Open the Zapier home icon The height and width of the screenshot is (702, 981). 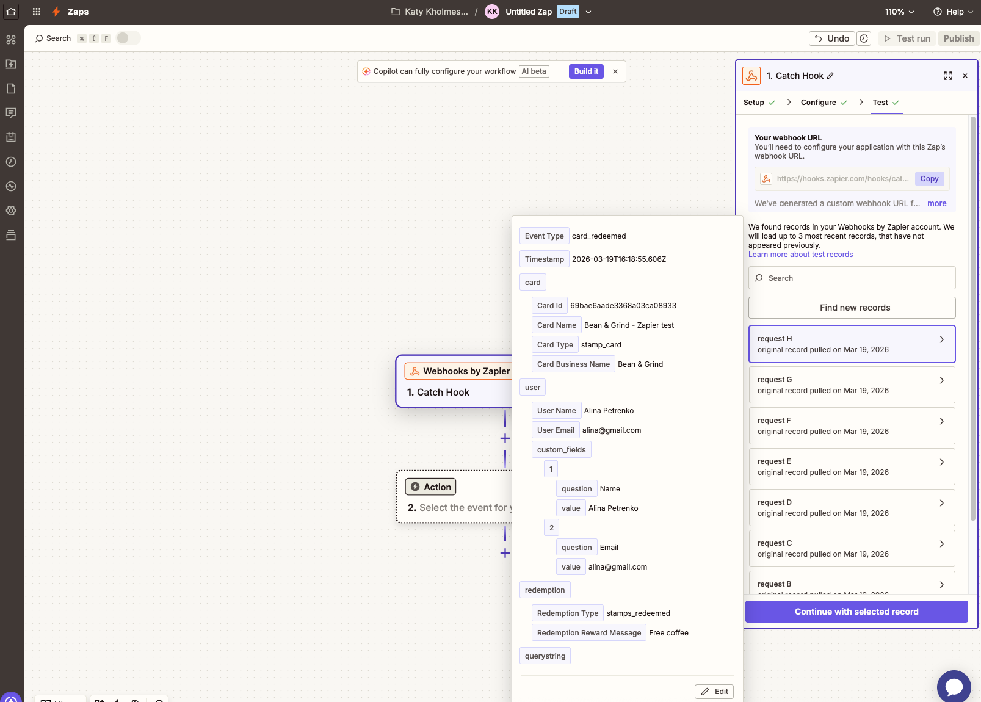(x=11, y=12)
